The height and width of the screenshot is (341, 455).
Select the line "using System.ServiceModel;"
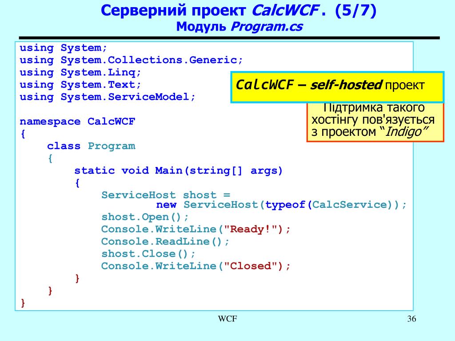108,97
